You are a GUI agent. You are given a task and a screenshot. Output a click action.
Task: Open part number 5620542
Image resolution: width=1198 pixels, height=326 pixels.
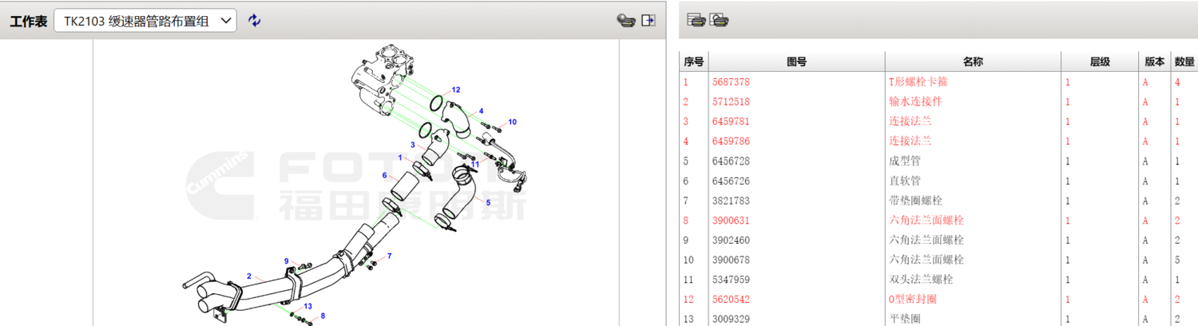pyautogui.click(x=731, y=300)
